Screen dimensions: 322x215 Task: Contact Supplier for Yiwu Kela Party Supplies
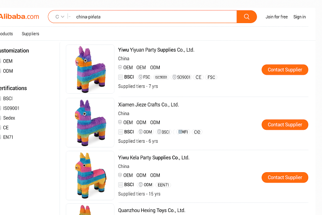pos(285,177)
